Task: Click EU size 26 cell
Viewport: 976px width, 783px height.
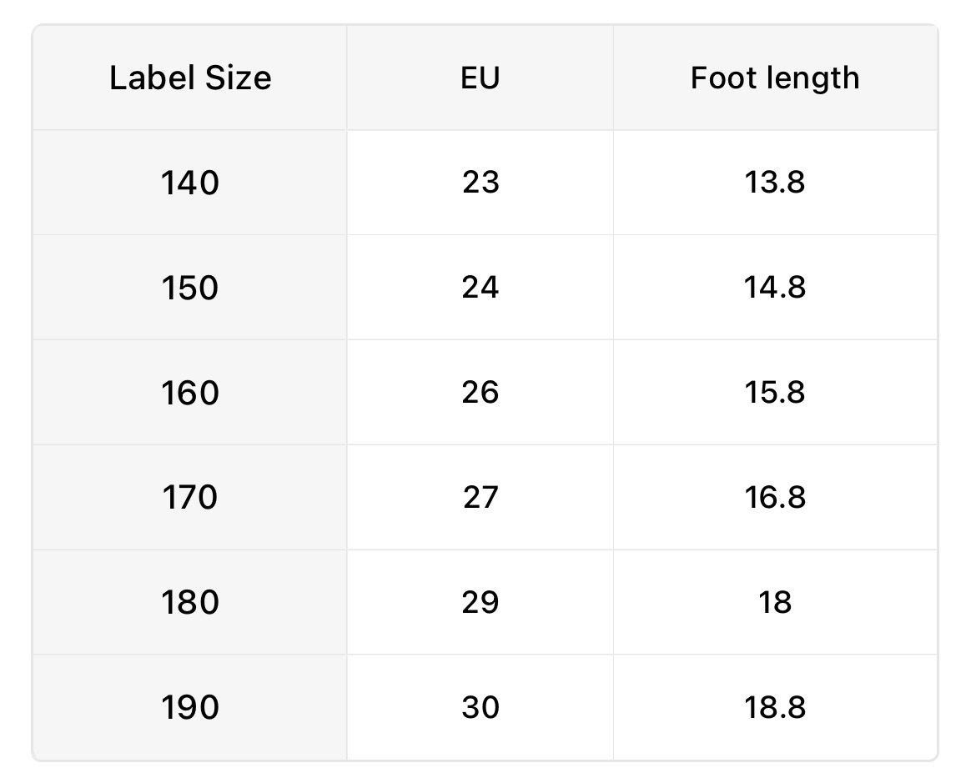Action: click(x=480, y=392)
